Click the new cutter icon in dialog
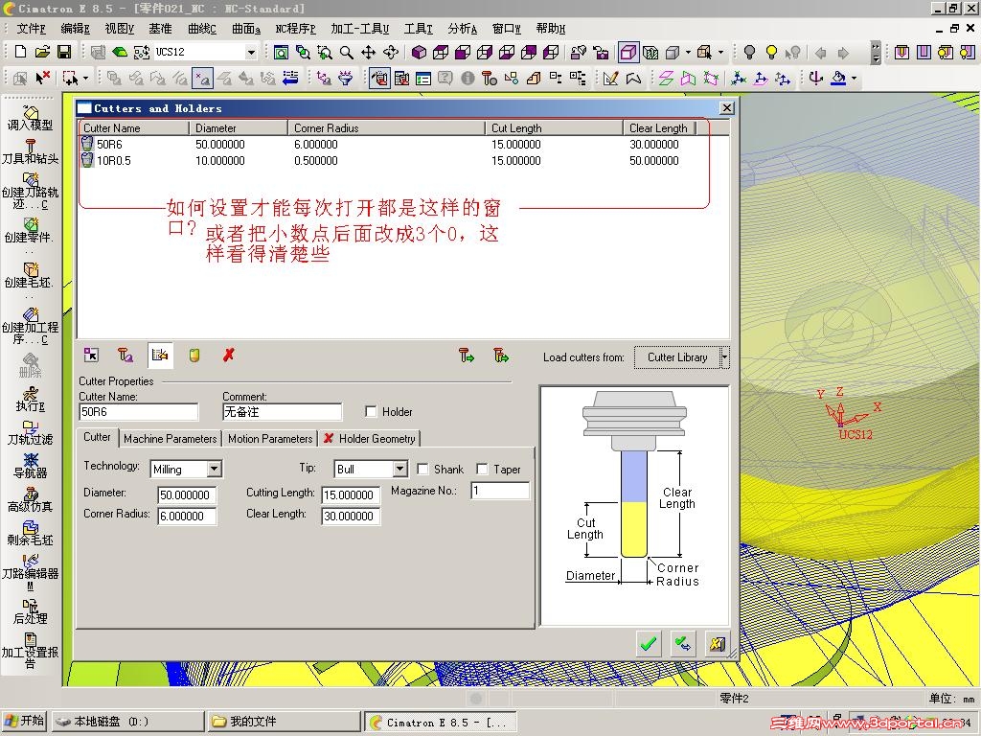Viewport: 981px width, 736px height. point(125,356)
